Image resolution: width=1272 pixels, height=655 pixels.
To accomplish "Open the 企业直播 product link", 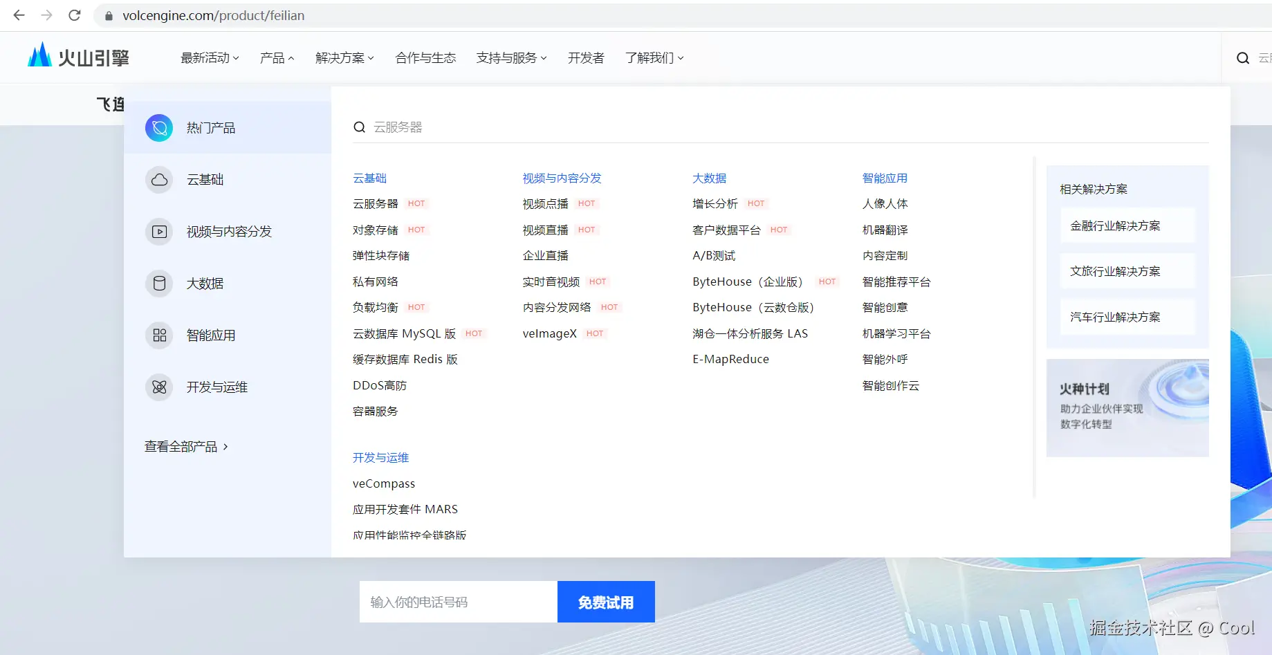I will click(546, 255).
